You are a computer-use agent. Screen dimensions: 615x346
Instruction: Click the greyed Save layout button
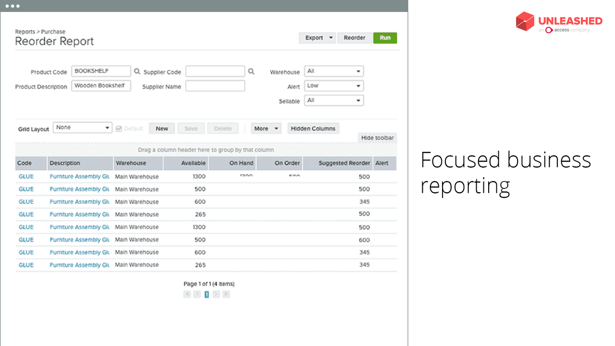click(x=191, y=128)
